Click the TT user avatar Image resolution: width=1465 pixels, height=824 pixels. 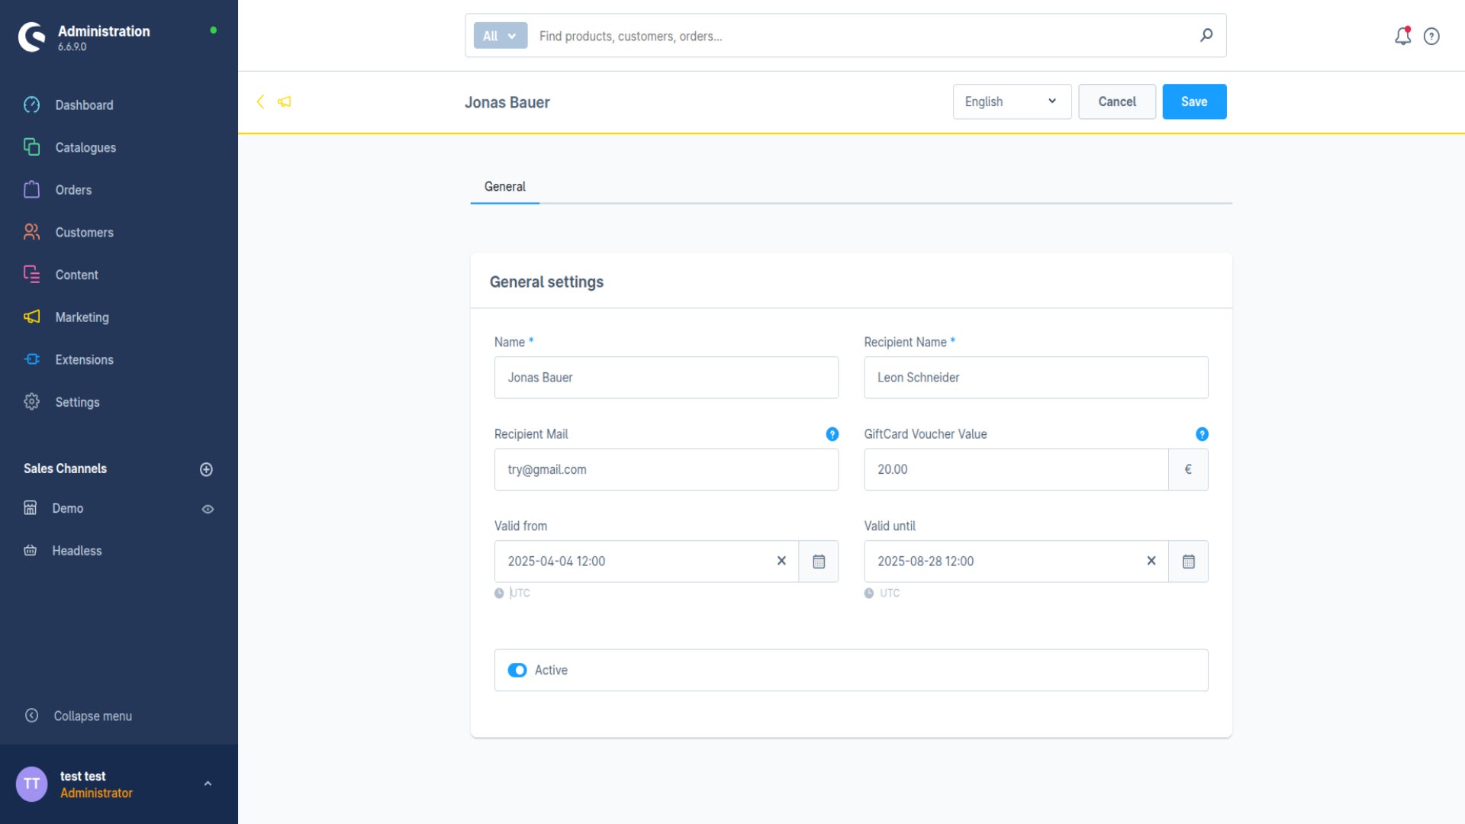click(32, 784)
